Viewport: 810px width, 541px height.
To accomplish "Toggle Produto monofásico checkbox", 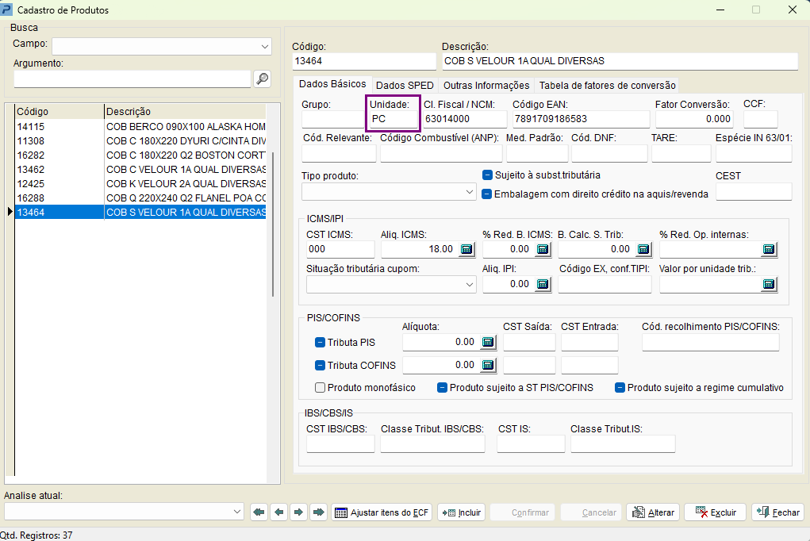I will point(321,388).
